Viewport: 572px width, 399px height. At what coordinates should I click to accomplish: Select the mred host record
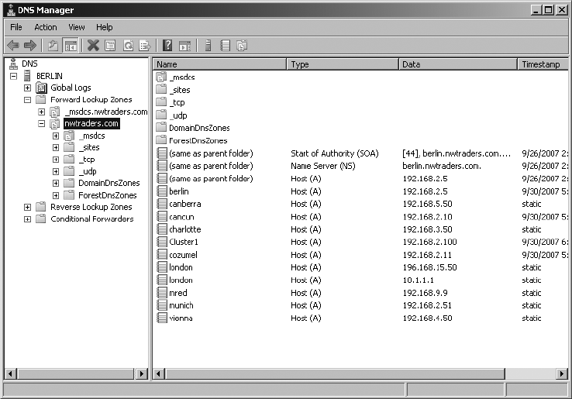(178, 293)
